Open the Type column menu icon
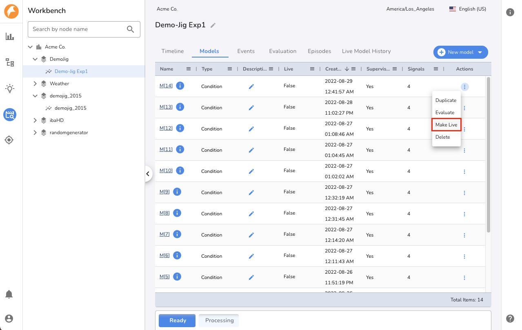 click(x=230, y=69)
